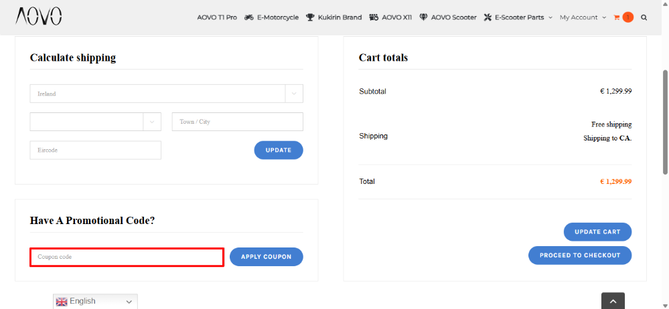Expand the E-Scooter Parts submenu chevron
669x309 pixels.
coord(550,17)
